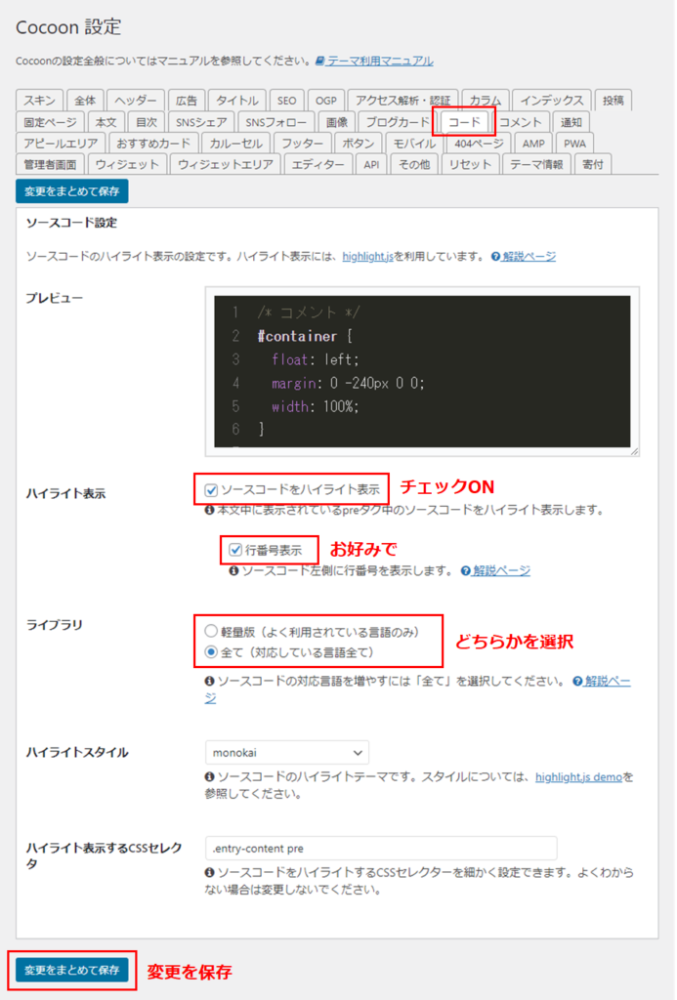677x1000 pixels.
Task: Click the bottom 変更をまとめて保存 button
Action: (72, 970)
